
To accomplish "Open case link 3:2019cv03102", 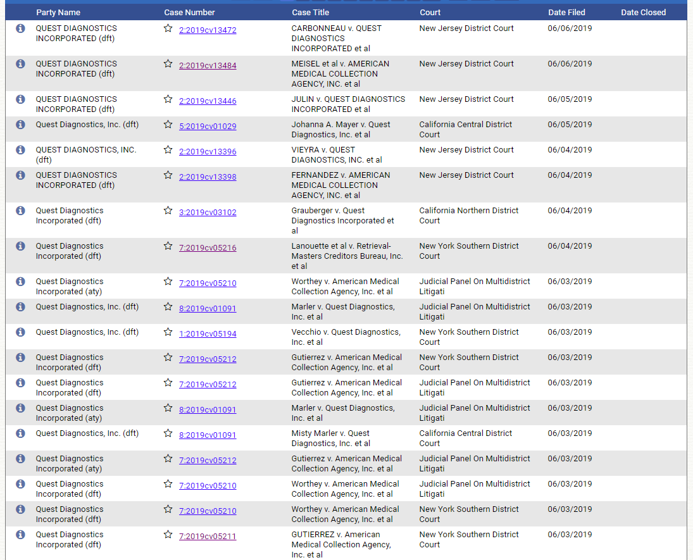I will (x=208, y=212).
